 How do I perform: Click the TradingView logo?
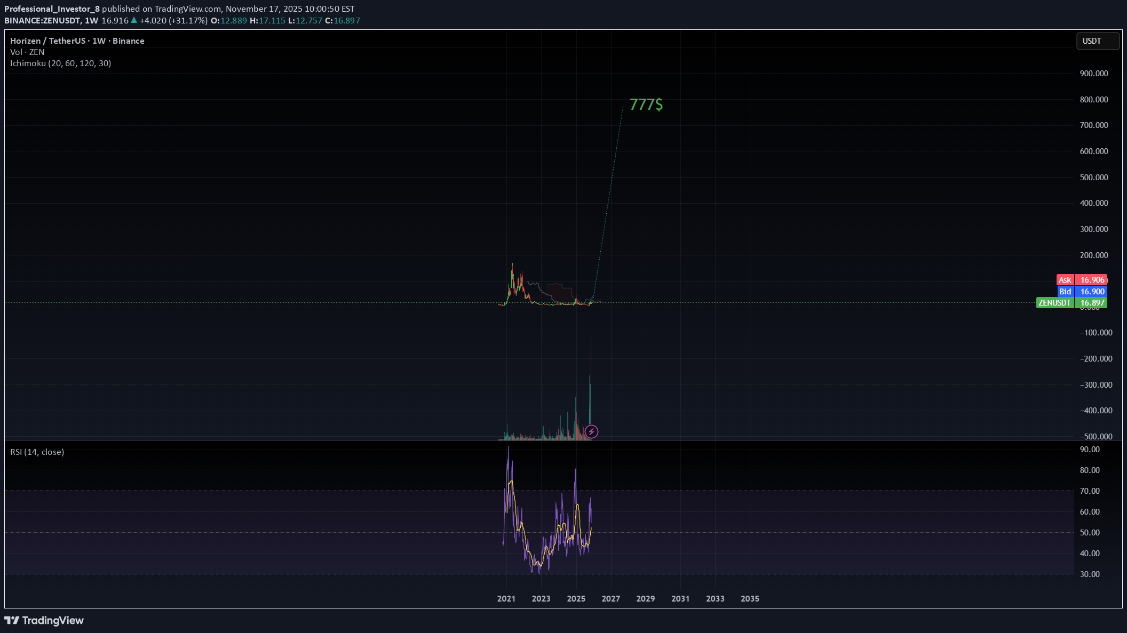coord(44,620)
